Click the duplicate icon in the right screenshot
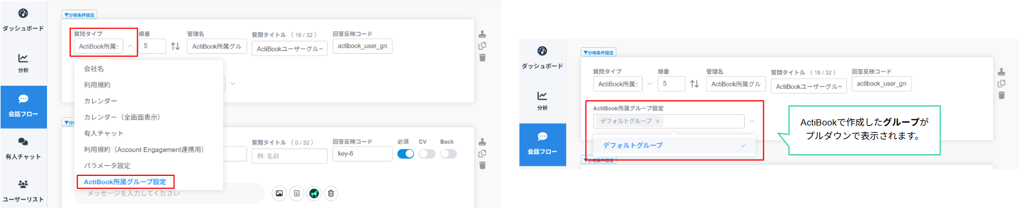Viewport: 1019px width, 209px height. point(1002,84)
